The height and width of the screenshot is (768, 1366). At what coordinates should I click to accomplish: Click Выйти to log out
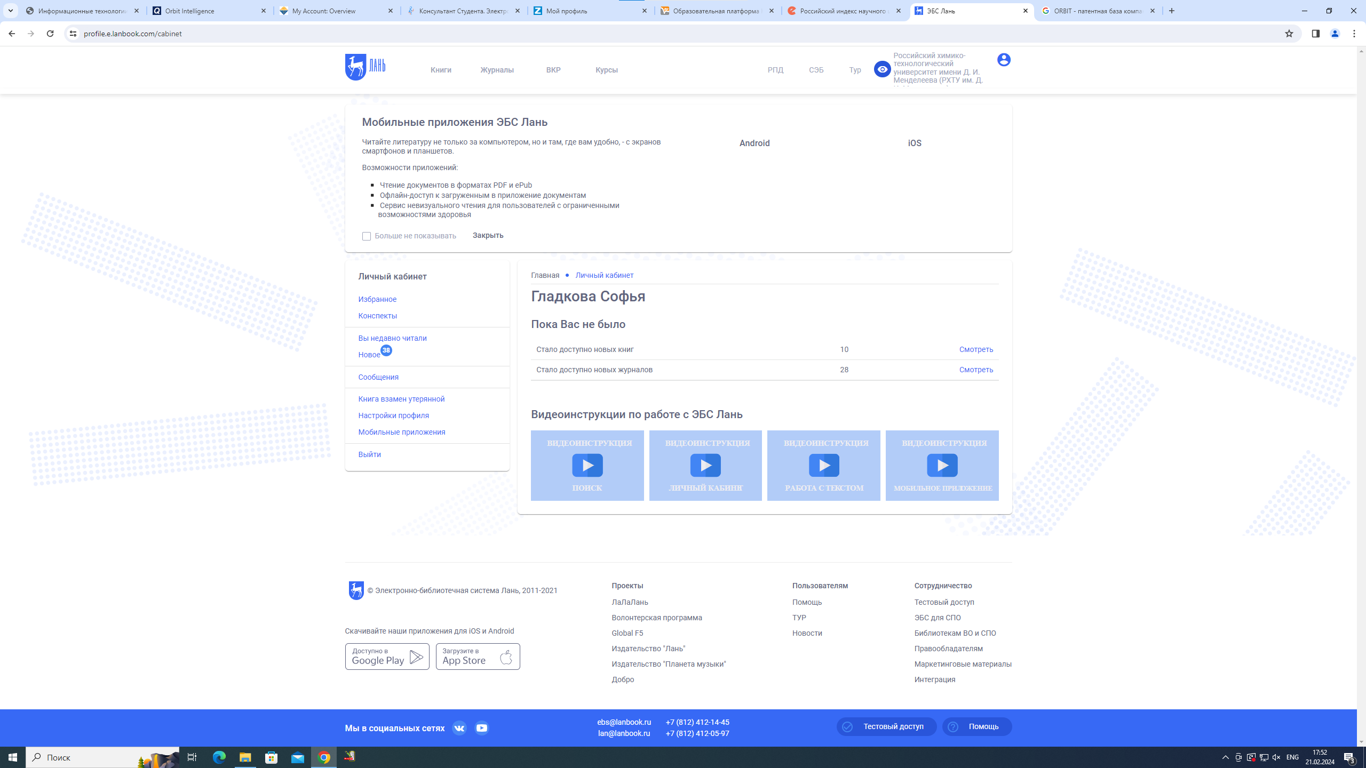(x=369, y=454)
